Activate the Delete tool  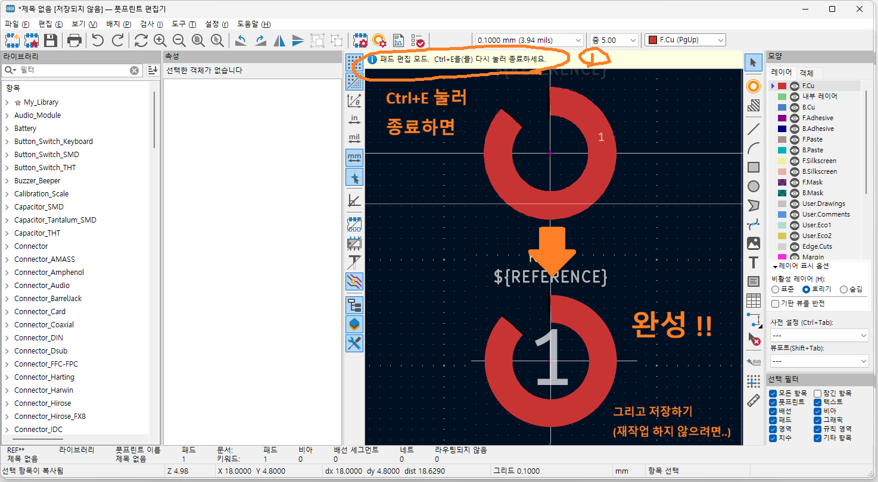point(754,339)
